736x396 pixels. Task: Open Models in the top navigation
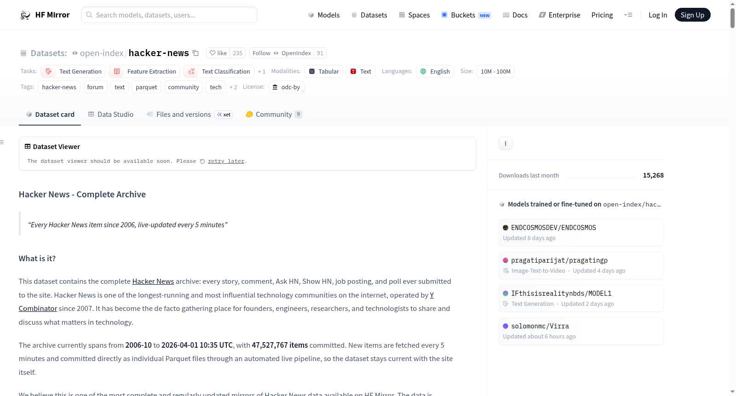pyautogui.click(x=324, y=15)
